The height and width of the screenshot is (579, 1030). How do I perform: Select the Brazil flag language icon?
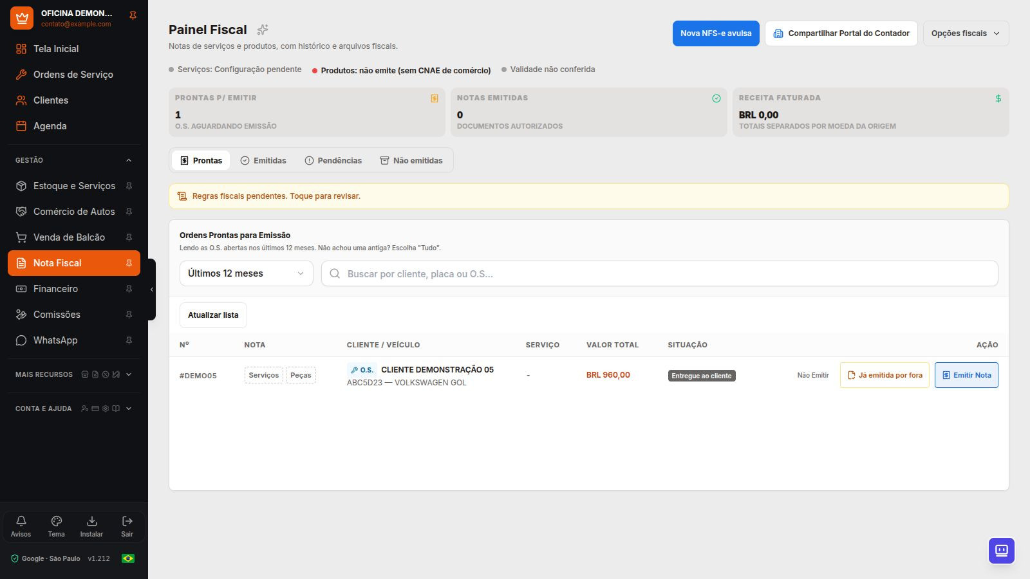[x=128, y=558]
